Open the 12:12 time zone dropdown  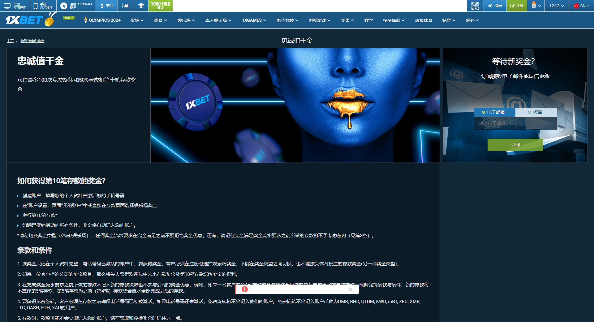tap(557, 6)
